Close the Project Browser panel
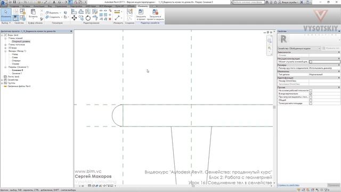The image size is (341, 192). point(71,31)
